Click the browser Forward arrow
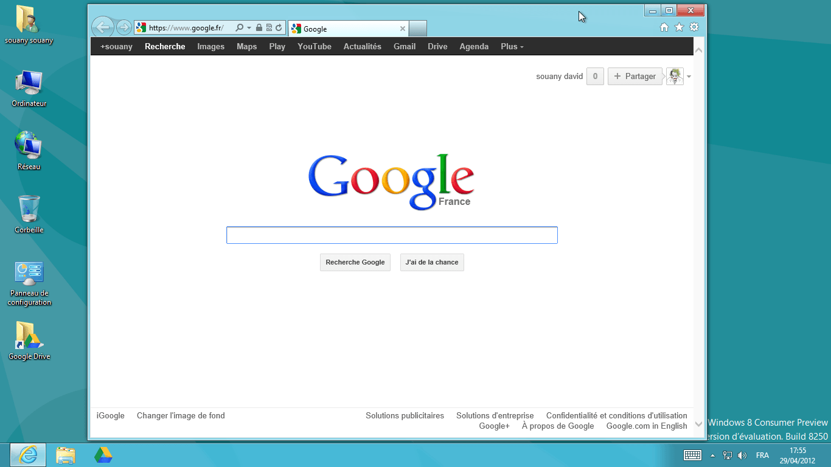 click(123, 27)
